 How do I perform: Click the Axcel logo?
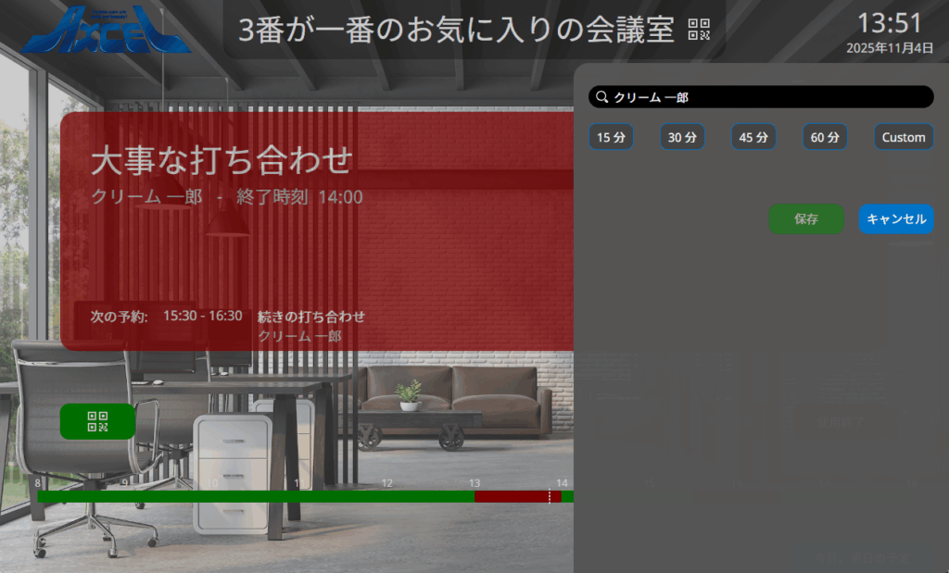click(105, 31)
